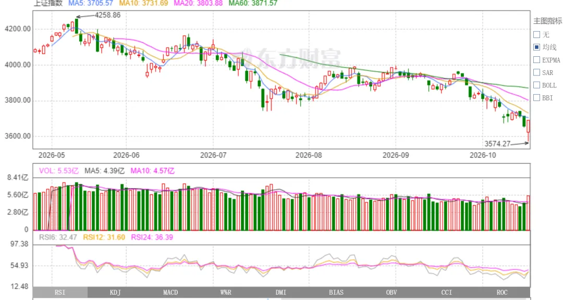Click the RSI24: 36.39 readout
Image resolution: width=563 pixels, height=300 pixels.
pyautogui.click(x=152, y=237)
